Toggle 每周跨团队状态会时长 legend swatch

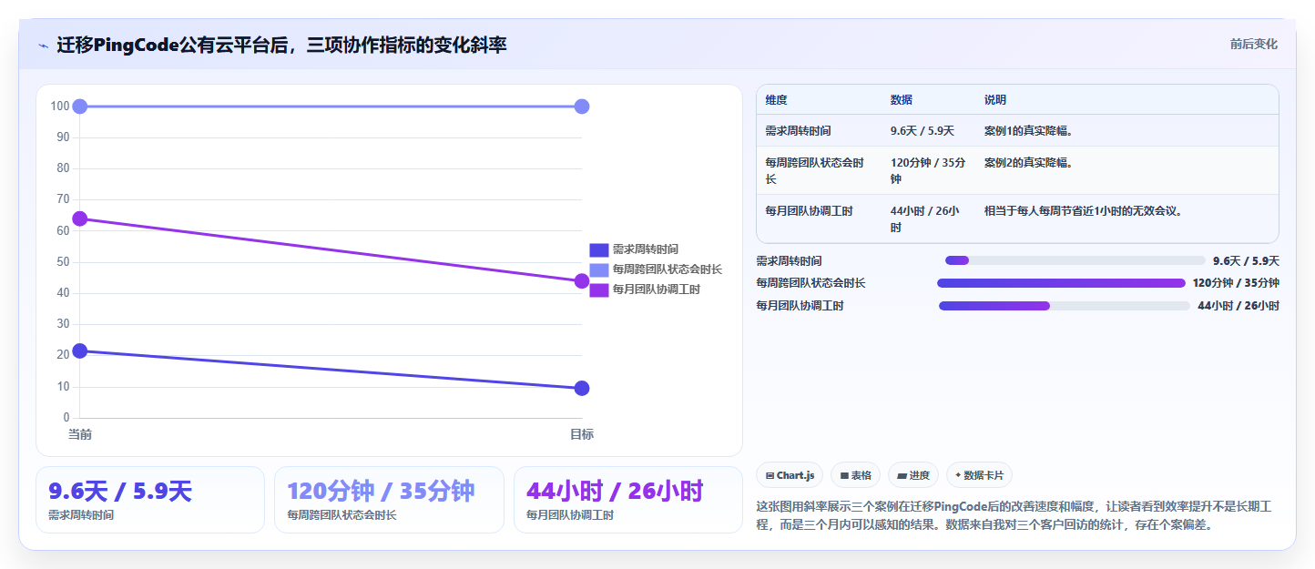click(x=598, y=269)
